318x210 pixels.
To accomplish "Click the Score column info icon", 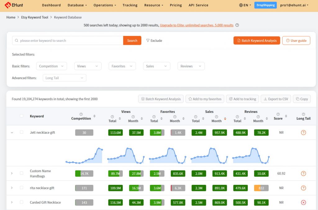I will (x=278, y=114).
